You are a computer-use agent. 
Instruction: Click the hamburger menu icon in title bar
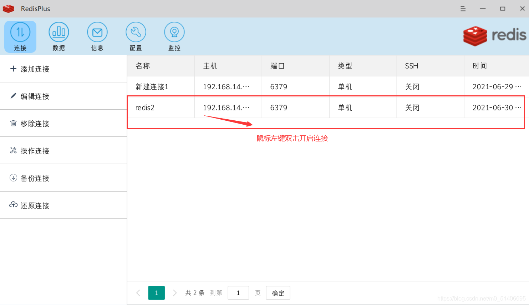(463, 9)
